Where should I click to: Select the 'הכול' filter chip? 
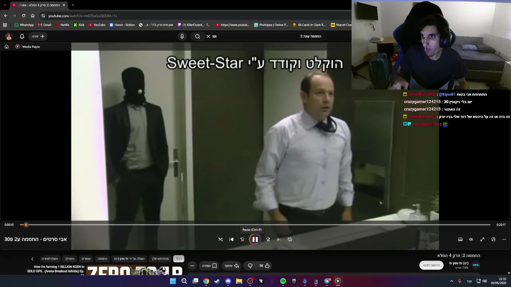(178, 259)
